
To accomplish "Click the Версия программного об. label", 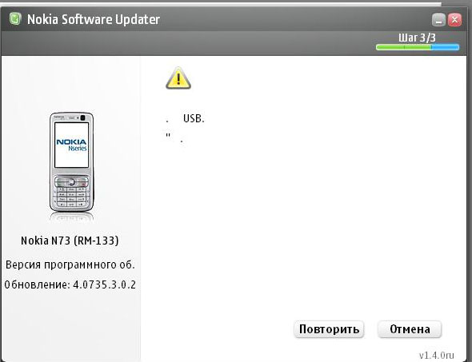I will click(70, 265).
